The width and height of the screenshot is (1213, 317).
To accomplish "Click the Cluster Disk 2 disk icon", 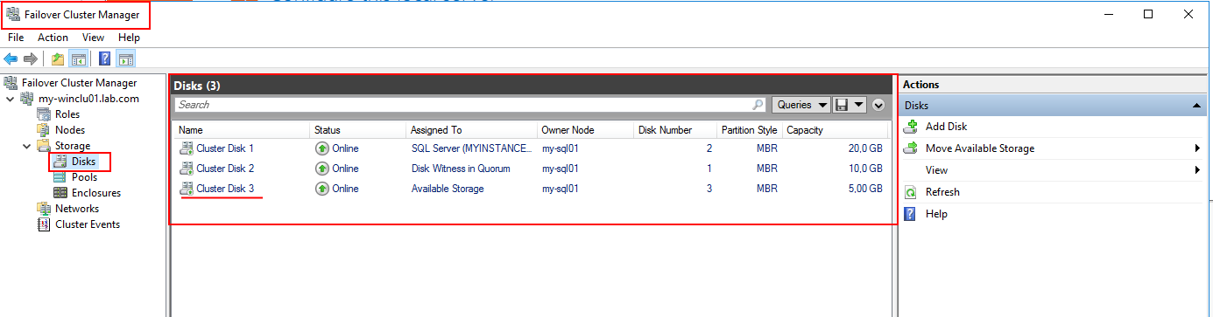I will tap(186, 169).
